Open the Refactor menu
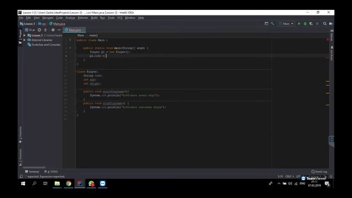 point(83,18)
